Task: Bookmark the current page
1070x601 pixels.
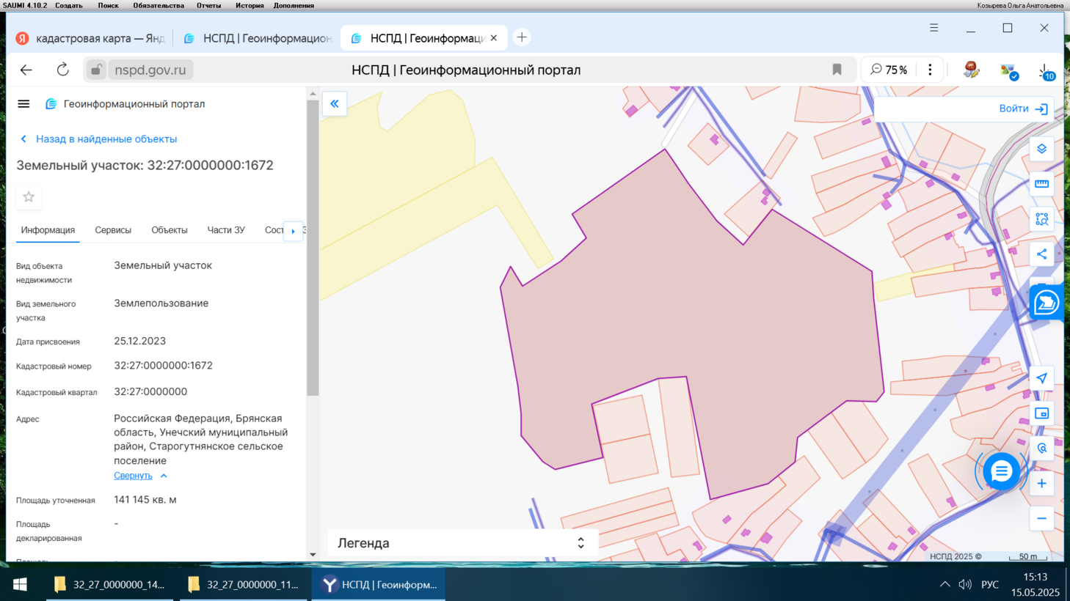Action: [x=837, y=70]
